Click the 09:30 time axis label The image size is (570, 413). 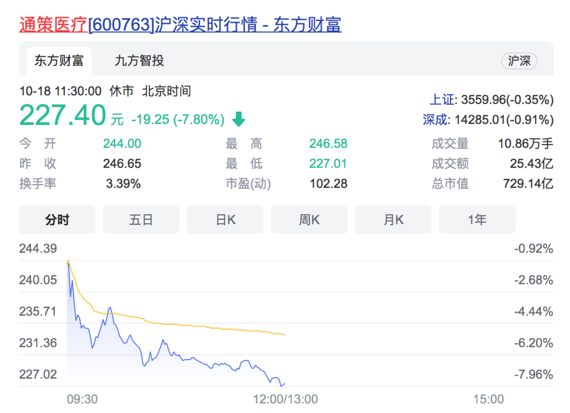[x=82, y=399]
